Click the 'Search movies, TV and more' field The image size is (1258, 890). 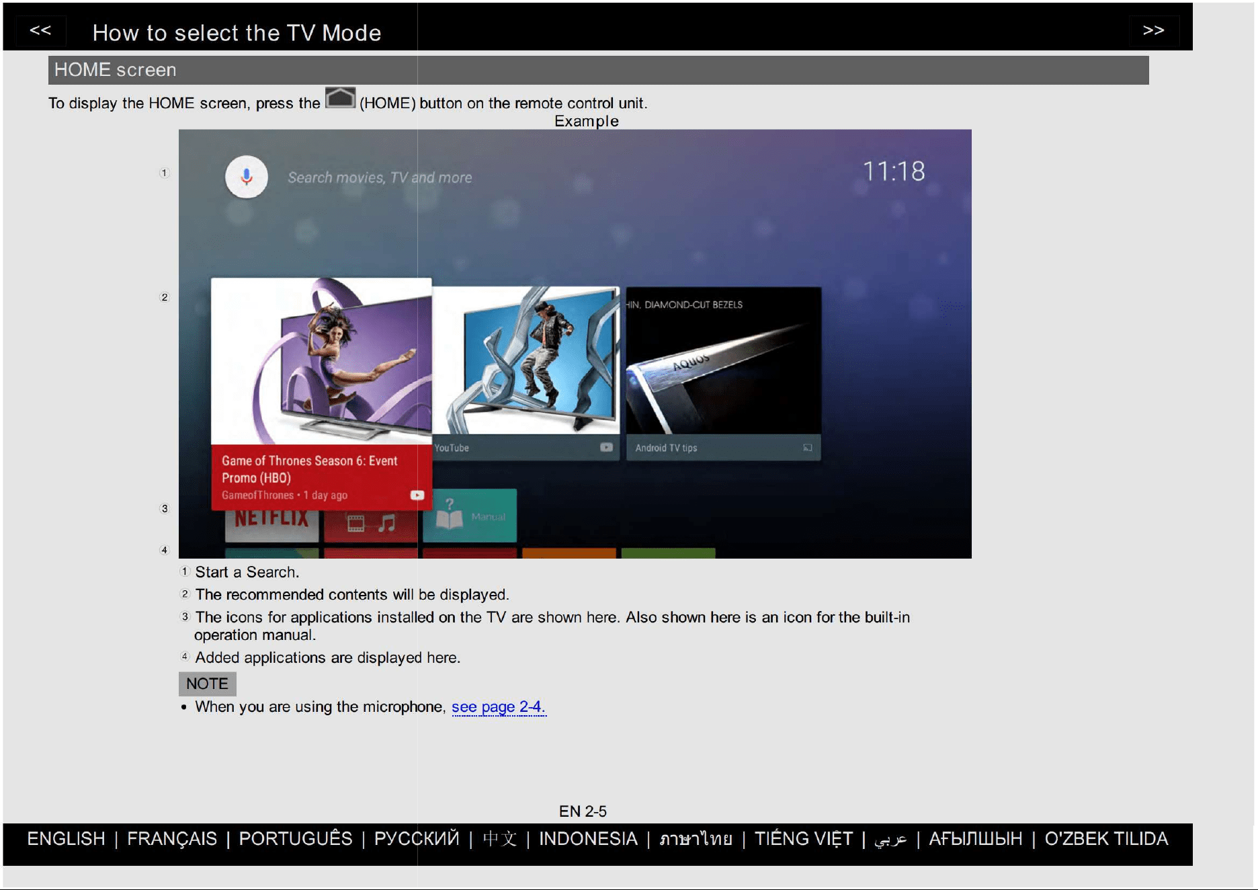380,177
